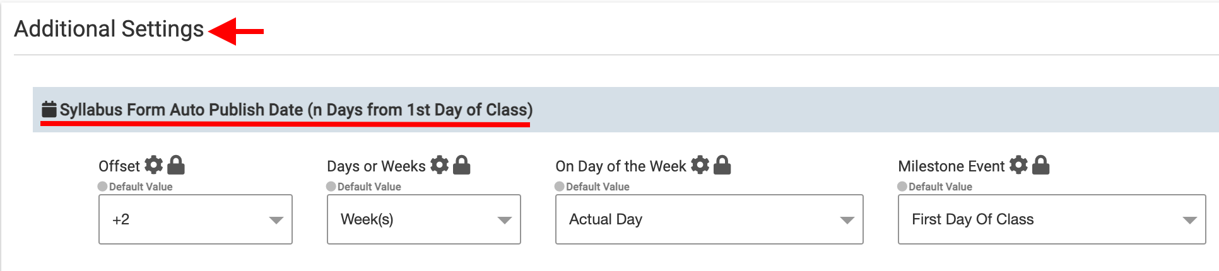This screenshot has width=1219, height=271.
Task: Expand the Week(s) dropdown
Action: [x=424, y=219]
